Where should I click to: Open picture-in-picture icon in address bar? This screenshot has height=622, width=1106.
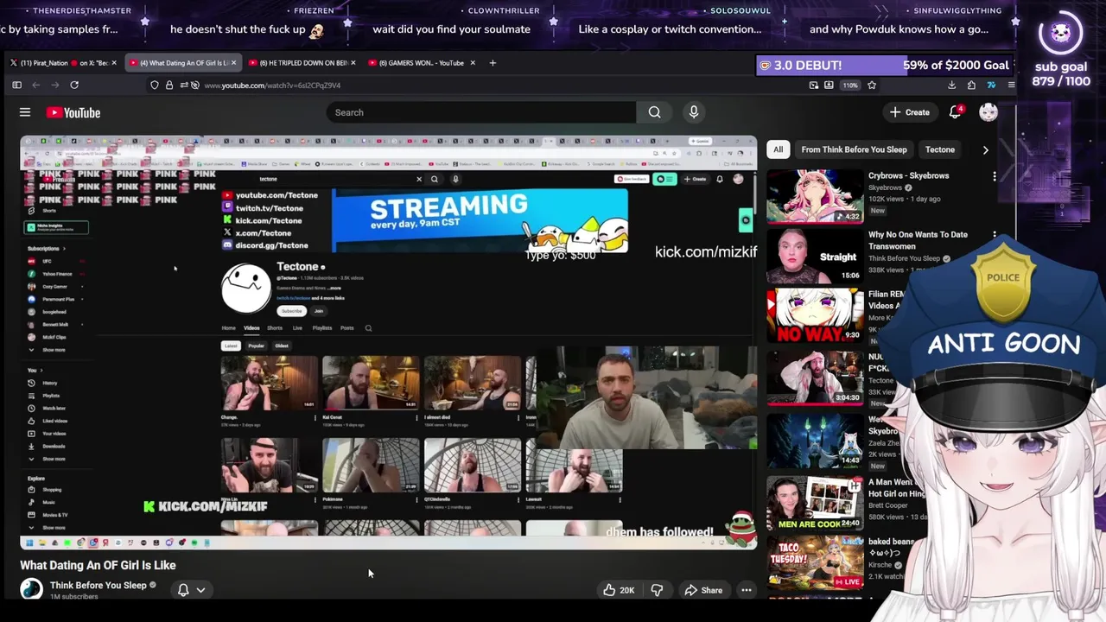814,85
